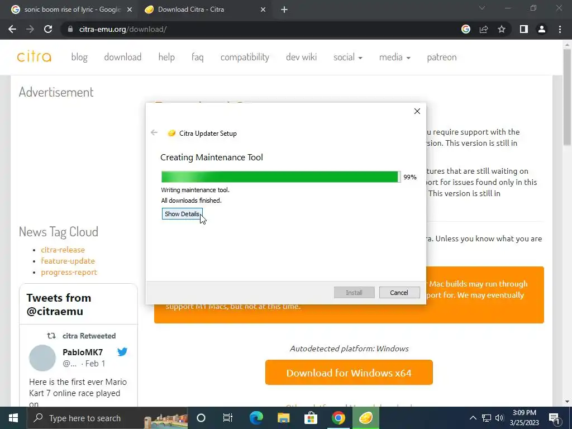Click the page vertical scrollbar thumb
The width and height of the screenshot is (572, 429).
click(x=567, y=96)
